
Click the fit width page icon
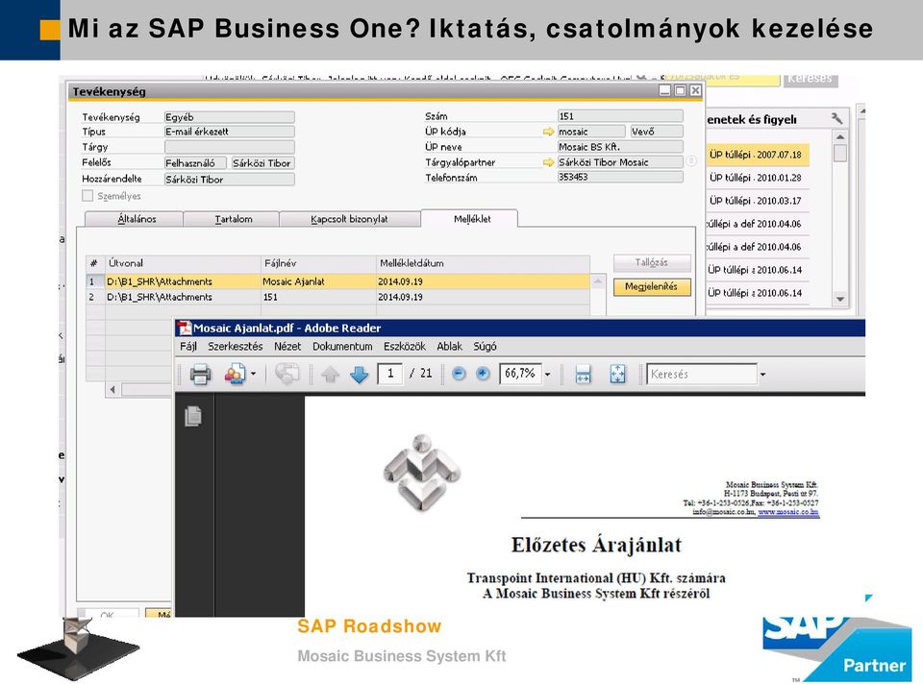(583, 374)
